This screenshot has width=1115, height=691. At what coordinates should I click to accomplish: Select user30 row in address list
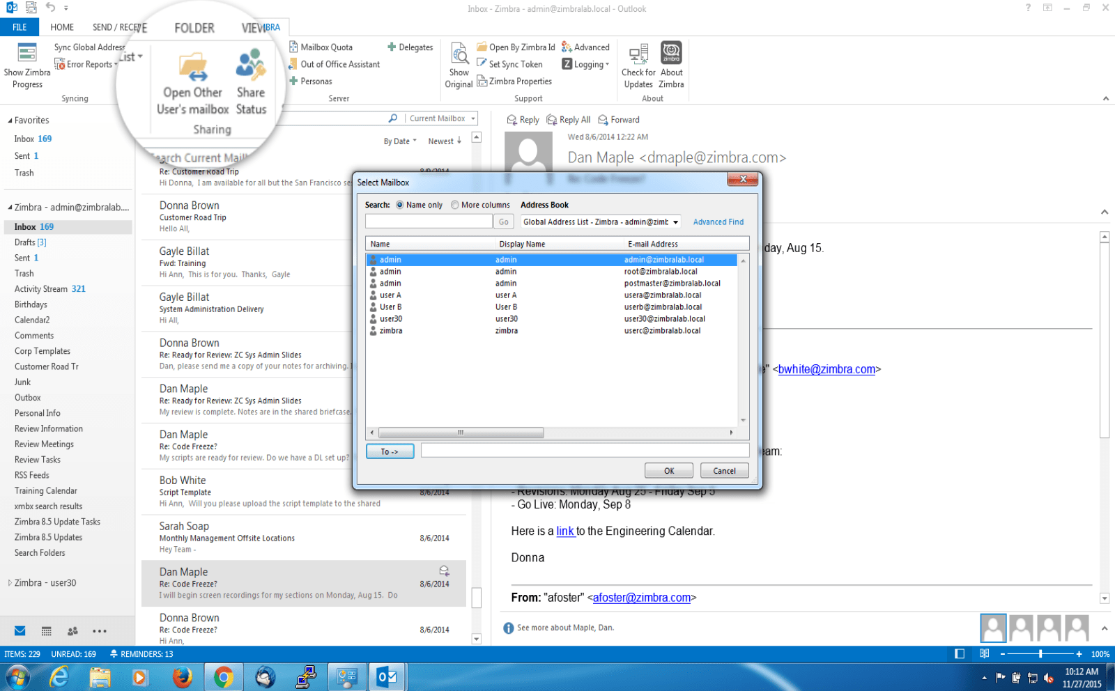coord(551,319)
